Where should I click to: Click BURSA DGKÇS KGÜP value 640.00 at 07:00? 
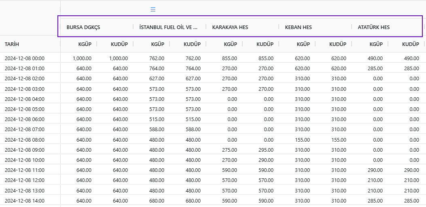[84, 130]
